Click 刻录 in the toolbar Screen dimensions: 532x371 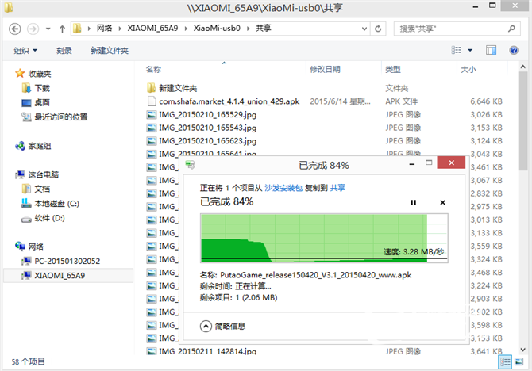pyautogui.click(x=64, y=51)
